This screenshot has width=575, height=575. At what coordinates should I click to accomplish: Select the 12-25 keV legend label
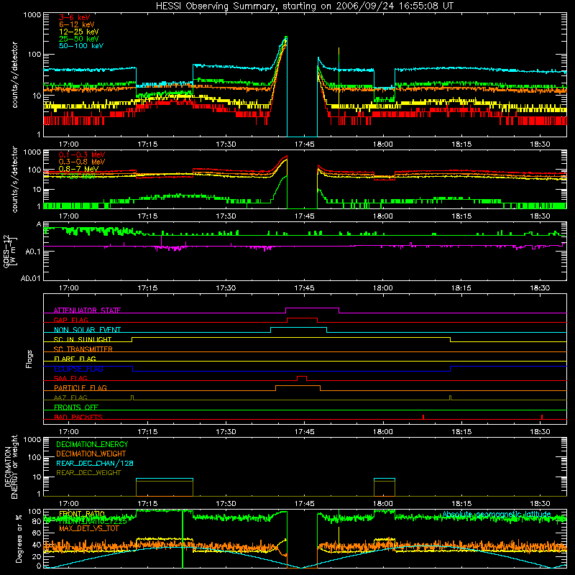click(x=79, y=32)
